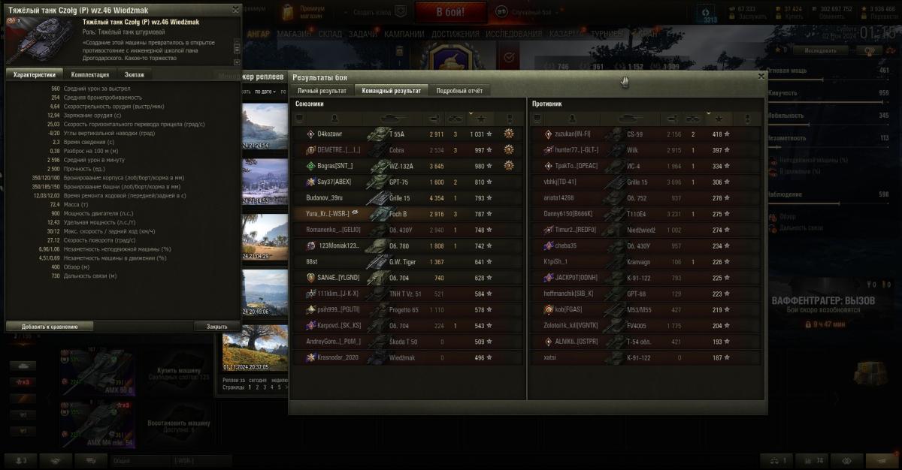Sort allies by medals column icon

[x=510, y=119]
